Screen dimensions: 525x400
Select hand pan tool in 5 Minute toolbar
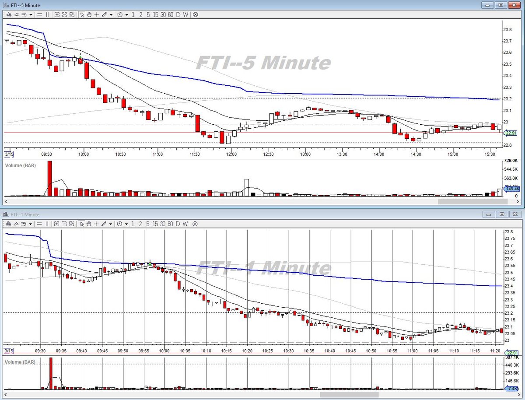point(89,14)
